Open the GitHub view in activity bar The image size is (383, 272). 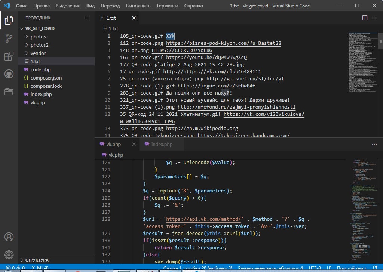pyautogui.click(x=9, y=74)
